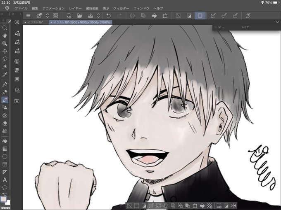
Task: Open the レイヤー menu
Action: 75,8
